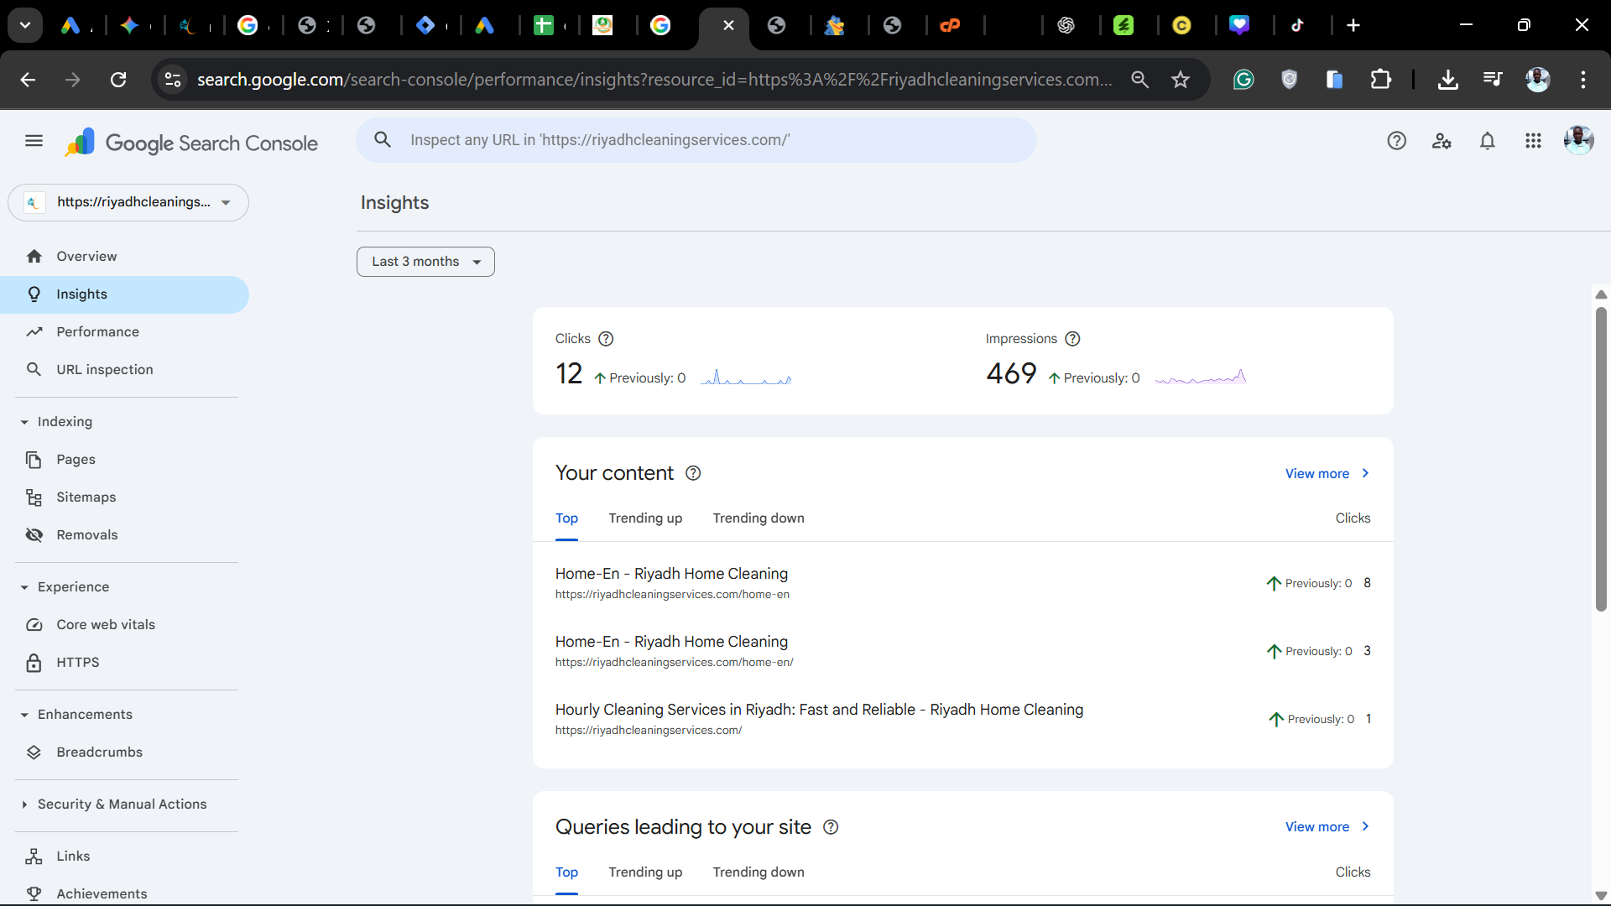Open the navigation hamburger menu
Screen dimensions: 1611x906
[33, 140]
